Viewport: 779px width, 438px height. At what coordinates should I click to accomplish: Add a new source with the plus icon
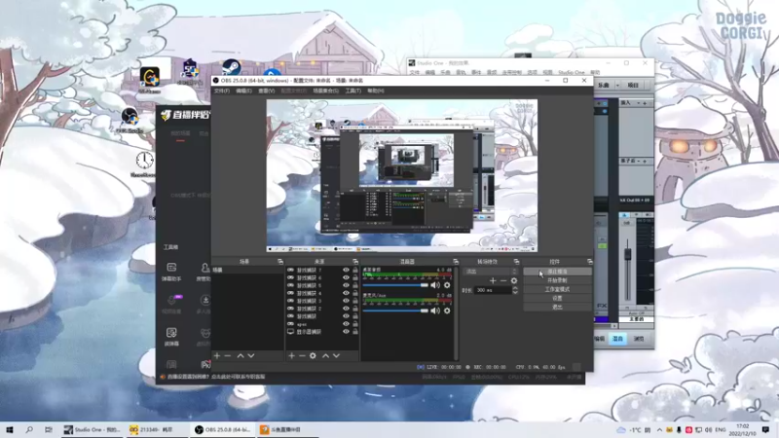point(291,355)
